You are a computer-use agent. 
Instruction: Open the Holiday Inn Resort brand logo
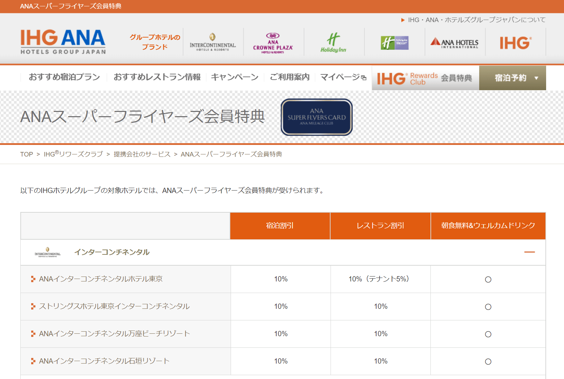[x=394, y=43]
